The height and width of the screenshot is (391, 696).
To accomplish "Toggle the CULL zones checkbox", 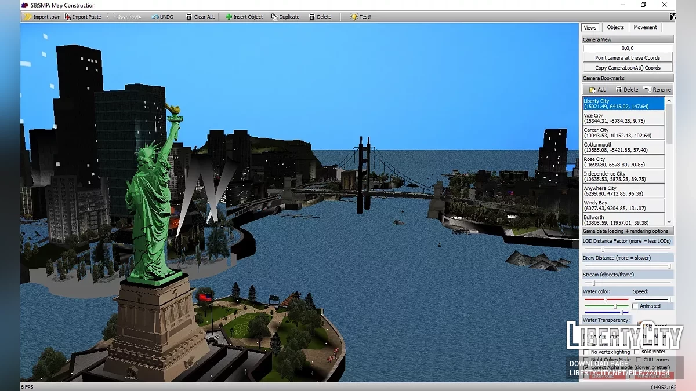I will point(639,360).
